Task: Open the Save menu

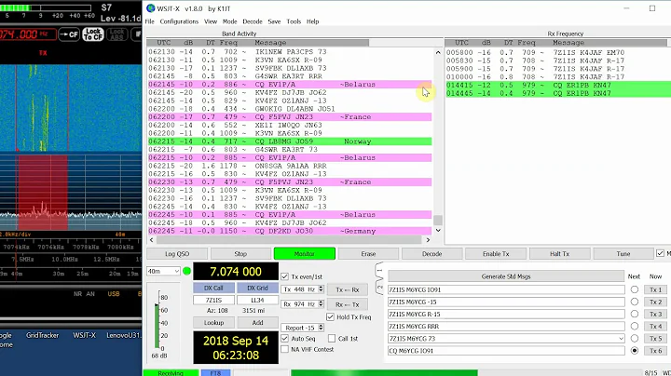Action: click(x=274, y=21)
